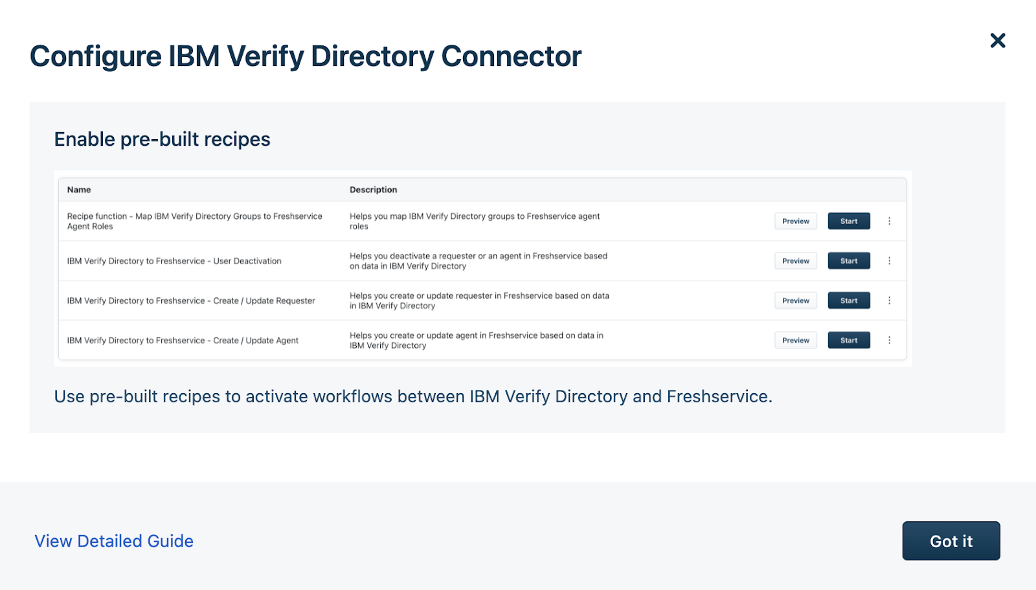
Task: Open the View Detailed Guide link
Action: tap(114, 541)
